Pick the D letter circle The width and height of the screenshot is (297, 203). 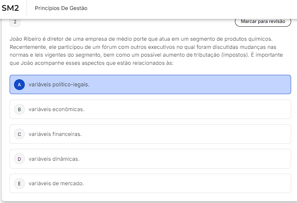pyautogui.click(x=19, y=159)
